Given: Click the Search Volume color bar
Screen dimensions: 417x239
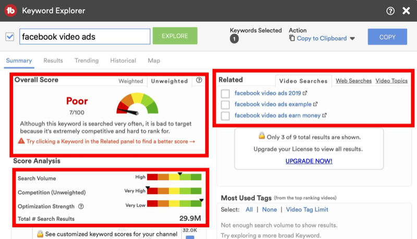Looking at the screenshot, I should tap(174, 177).
